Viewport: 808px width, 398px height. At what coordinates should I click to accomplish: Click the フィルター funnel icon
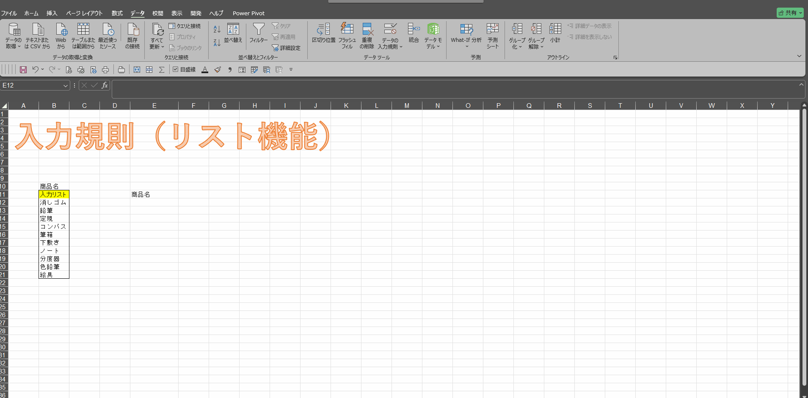(258, 30)
